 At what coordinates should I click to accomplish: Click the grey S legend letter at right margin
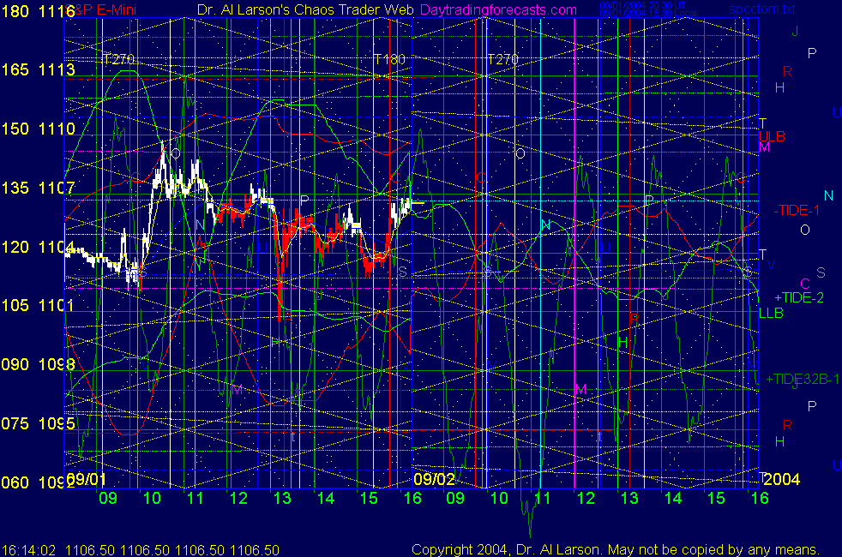[x=821, y=273]
